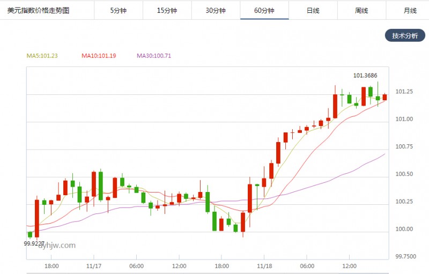Switch to the 5分钟 tab
The height and width of the screenshot is (274, 429).
119,10
